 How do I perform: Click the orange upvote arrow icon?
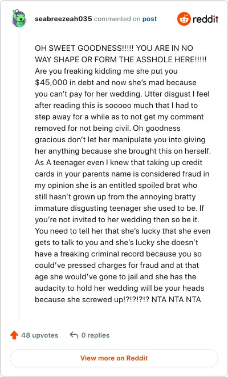(x=14, y=335)
